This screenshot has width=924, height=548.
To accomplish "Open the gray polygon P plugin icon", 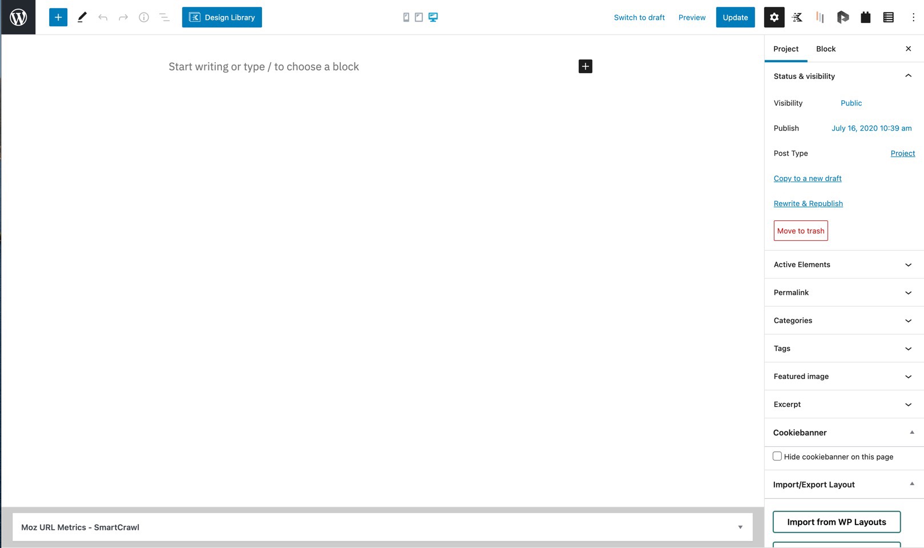I will click(843, 17).
